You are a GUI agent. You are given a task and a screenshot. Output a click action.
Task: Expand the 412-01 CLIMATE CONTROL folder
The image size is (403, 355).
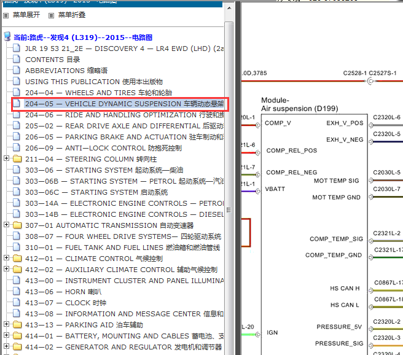[6, 257]
